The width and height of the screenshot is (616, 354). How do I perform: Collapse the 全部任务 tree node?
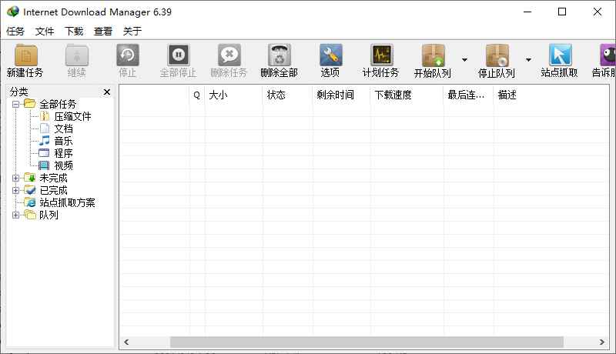(x=15, y=105)
